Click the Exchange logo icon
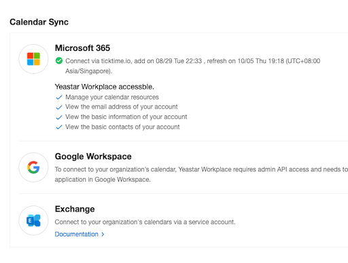This screenshot has height=263, width=348. (33, 220)
